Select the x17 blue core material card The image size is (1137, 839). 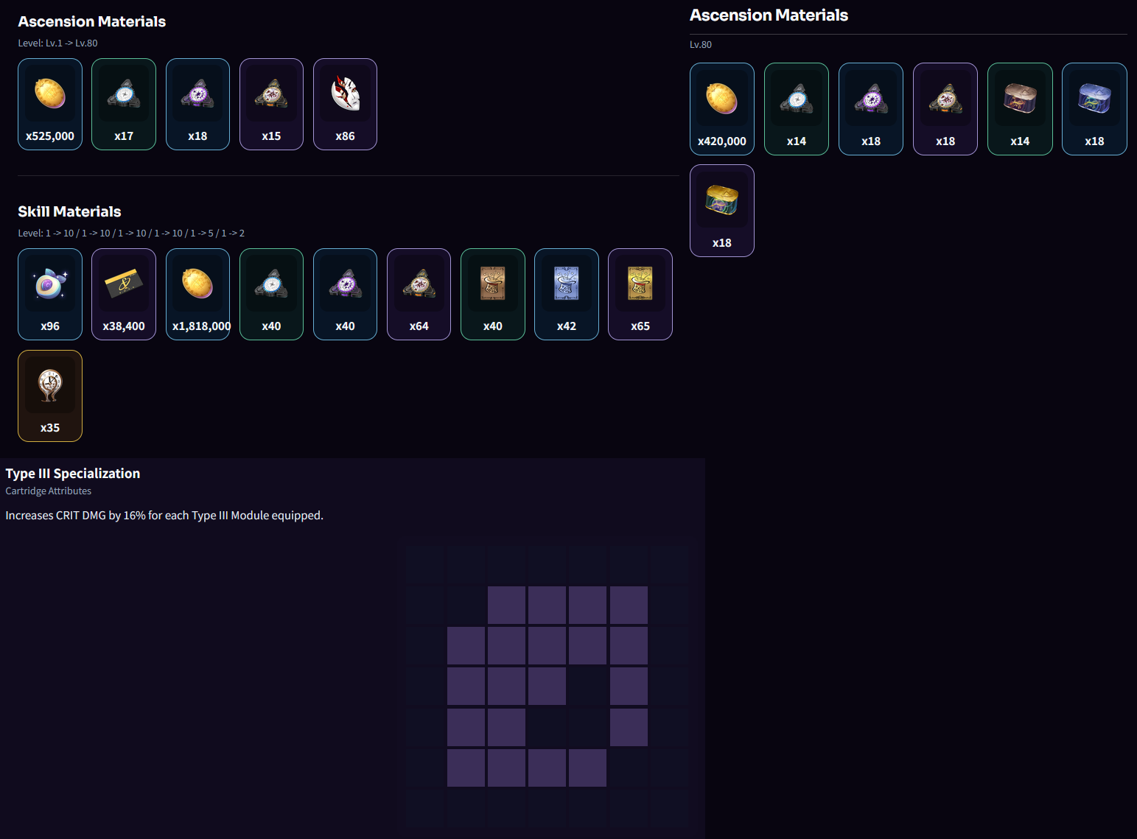point(124,105)
